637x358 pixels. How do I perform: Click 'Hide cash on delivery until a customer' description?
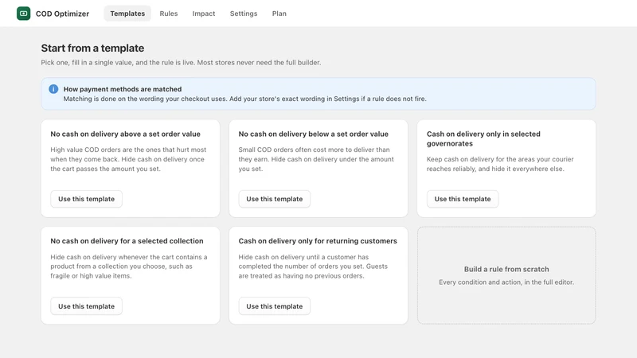(313, 267)
